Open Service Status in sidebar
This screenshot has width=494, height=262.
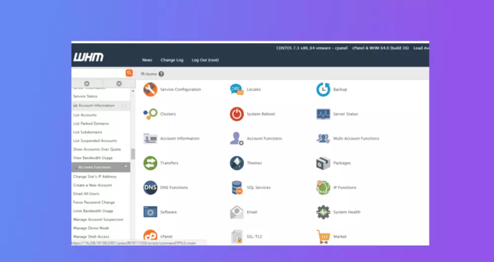[x=85, y=96]
